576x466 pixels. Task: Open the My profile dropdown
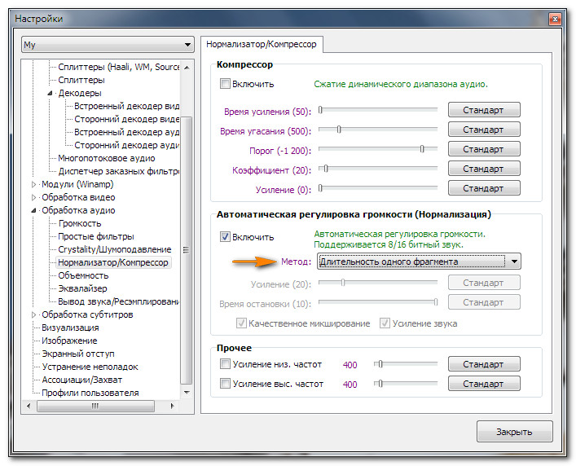(x=108, y=45)
